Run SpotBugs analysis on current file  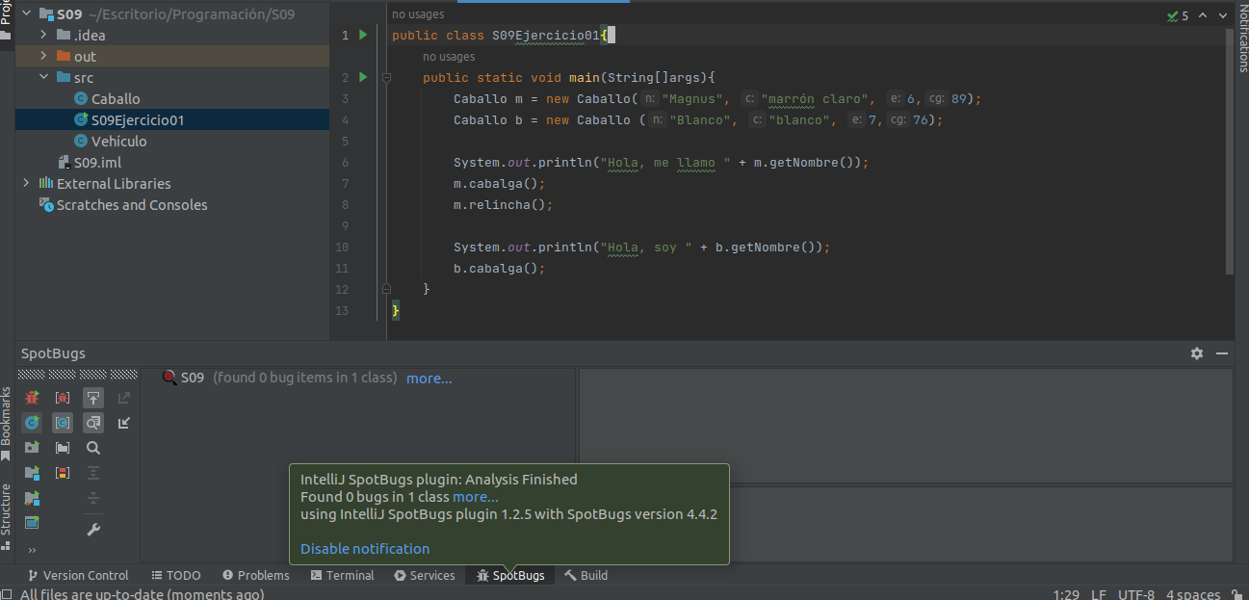click(x=32, y=398)
